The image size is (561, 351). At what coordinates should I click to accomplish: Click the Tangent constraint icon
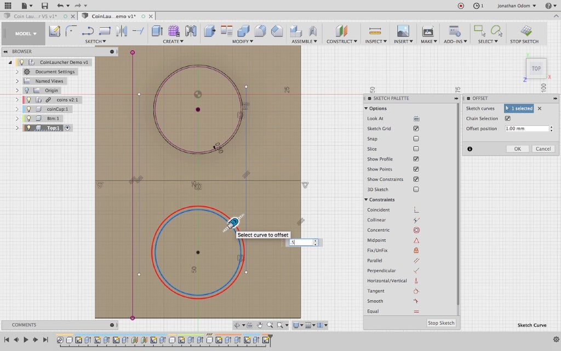[x=416, y=291]
